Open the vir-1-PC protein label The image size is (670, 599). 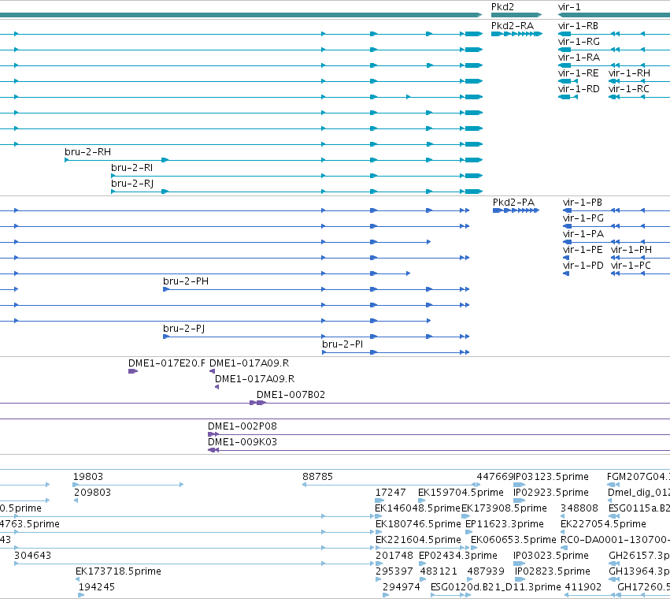pyautogui.click(x=631, y=266)
